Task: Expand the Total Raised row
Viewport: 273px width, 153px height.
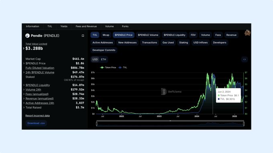Action: point(24,107)
